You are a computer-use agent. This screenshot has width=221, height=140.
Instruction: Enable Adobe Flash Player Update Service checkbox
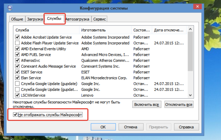pyautogui.click(x=17, y=43)
